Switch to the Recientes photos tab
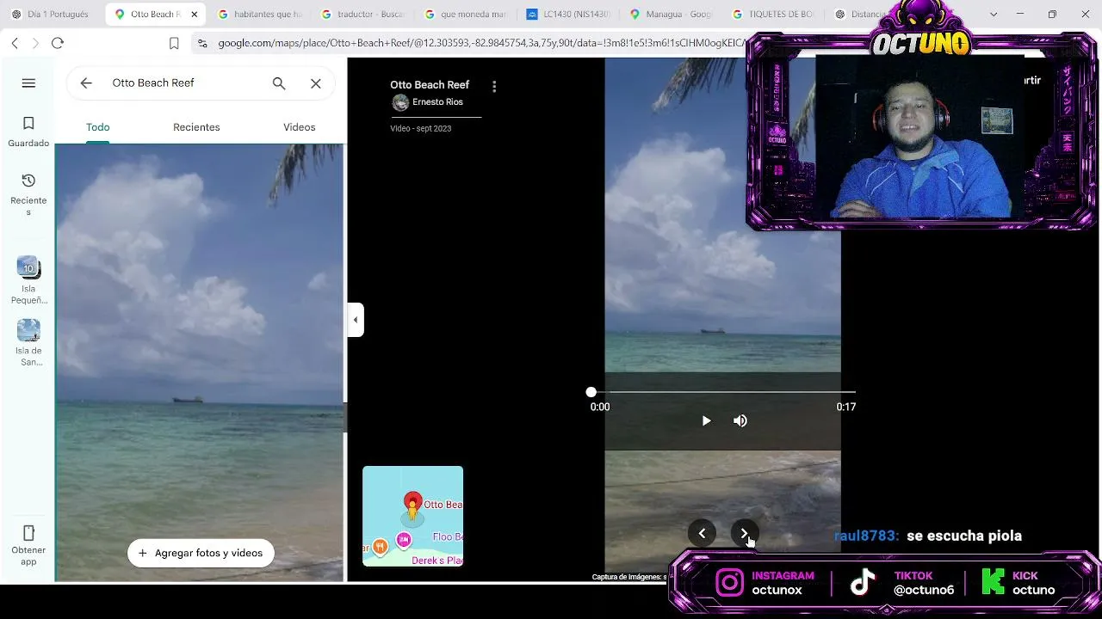This screenshot has height=619, width=1102. click(x=196, y=127)
